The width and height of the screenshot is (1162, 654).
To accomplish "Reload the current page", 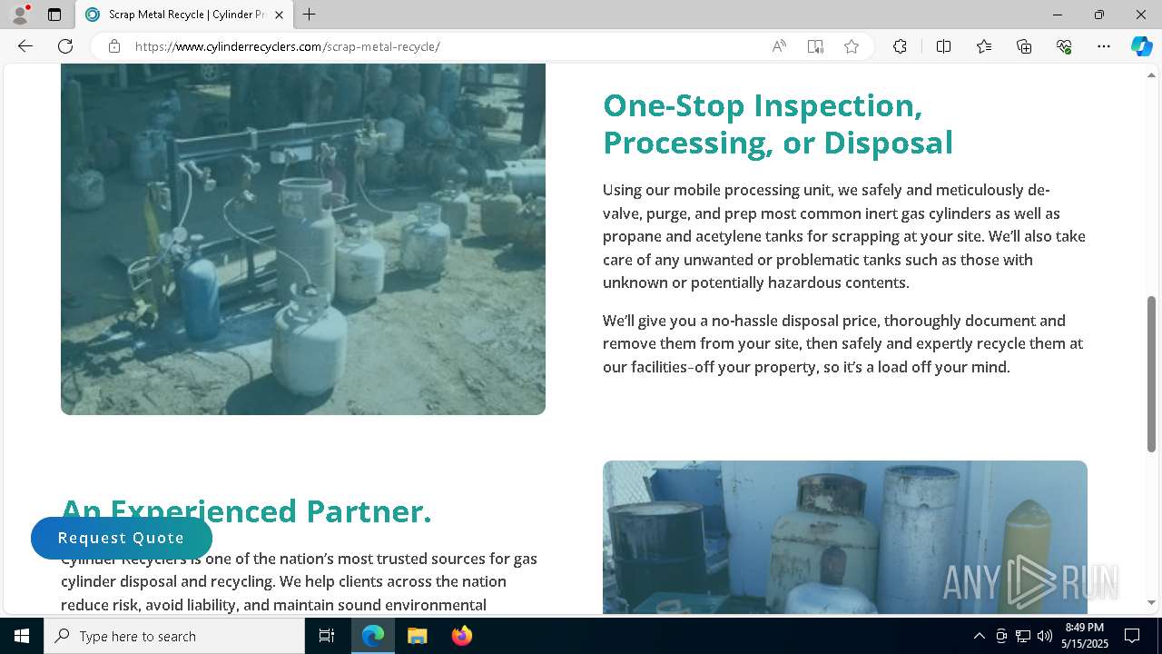I will point(65,46).
